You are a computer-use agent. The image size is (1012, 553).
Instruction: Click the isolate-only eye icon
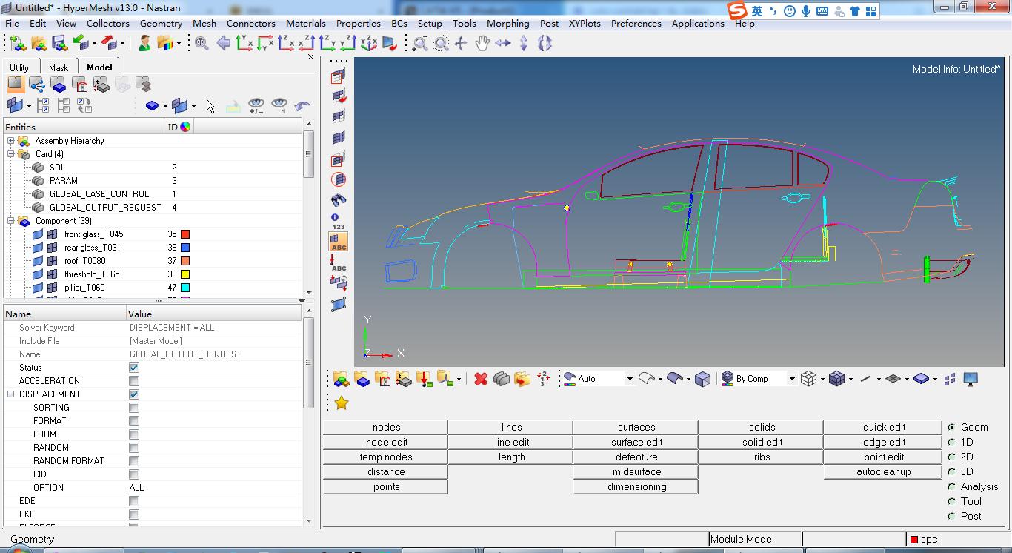[279, 105]
